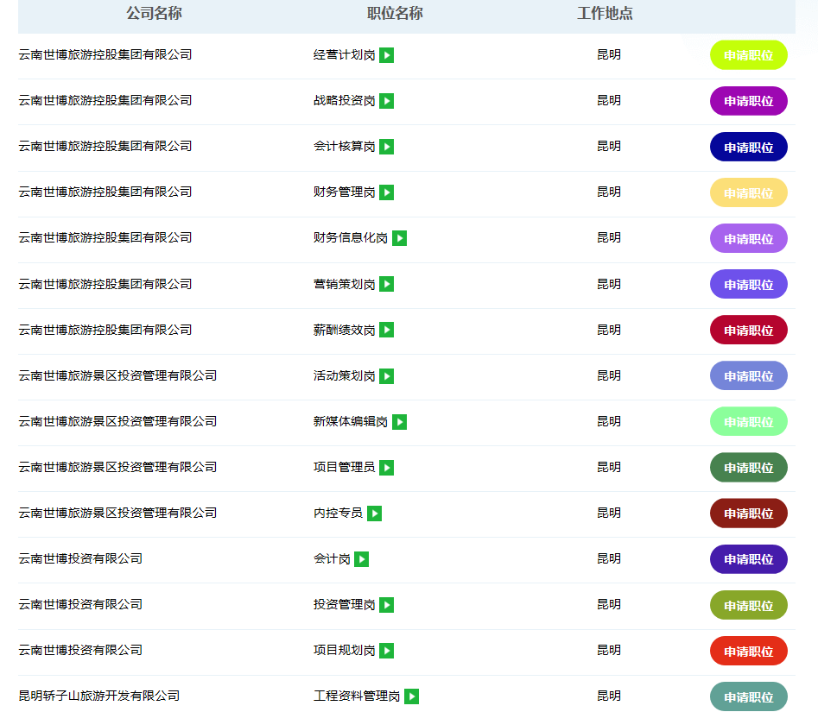Open the 会计岗 job title link

[x=332, y=559]
